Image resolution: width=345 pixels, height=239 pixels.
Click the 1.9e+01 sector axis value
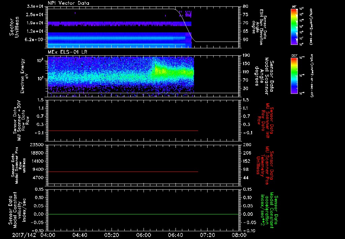[x=35, y=23]
